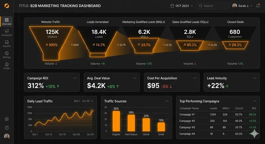The height and width of the screenshot is (144, 265).
Task: Open Campaign ROI card options menu
Action: pos(75,78)
